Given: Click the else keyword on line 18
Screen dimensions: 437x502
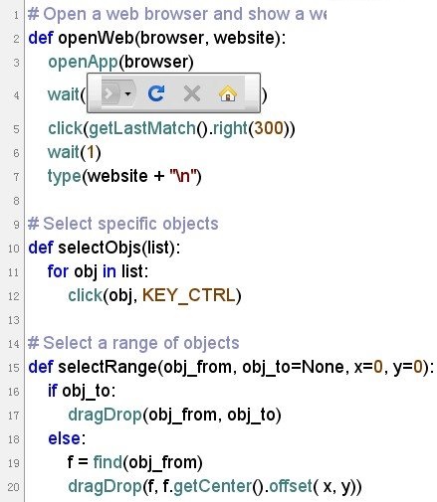Looking at the screenshot, I should (x=65, y=438).
